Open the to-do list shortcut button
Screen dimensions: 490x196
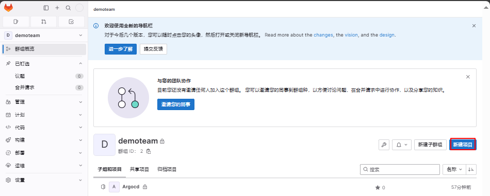pyautogui.click(x=71, y=22)
